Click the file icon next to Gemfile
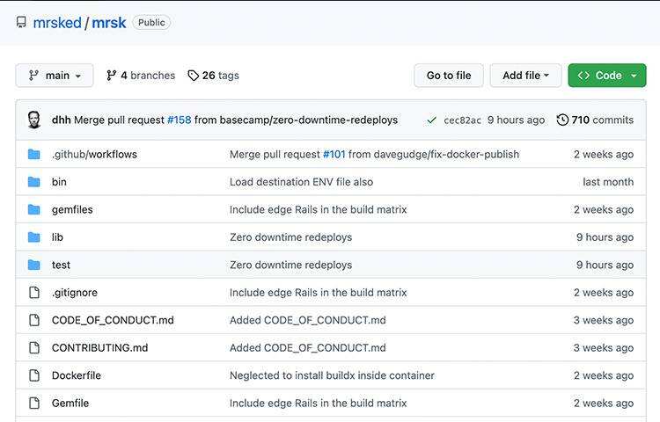Viewport: 660px width, 422px height. tap(34, 404)
